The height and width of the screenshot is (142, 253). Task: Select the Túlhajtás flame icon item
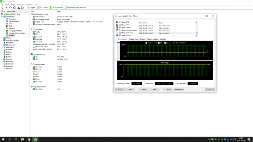pyautogui.click(x=7, y=28)
